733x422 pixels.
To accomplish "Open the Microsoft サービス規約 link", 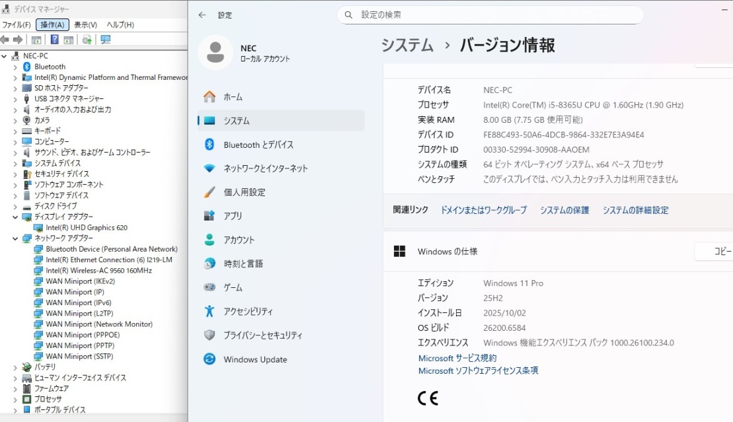I will click(459, 358).
